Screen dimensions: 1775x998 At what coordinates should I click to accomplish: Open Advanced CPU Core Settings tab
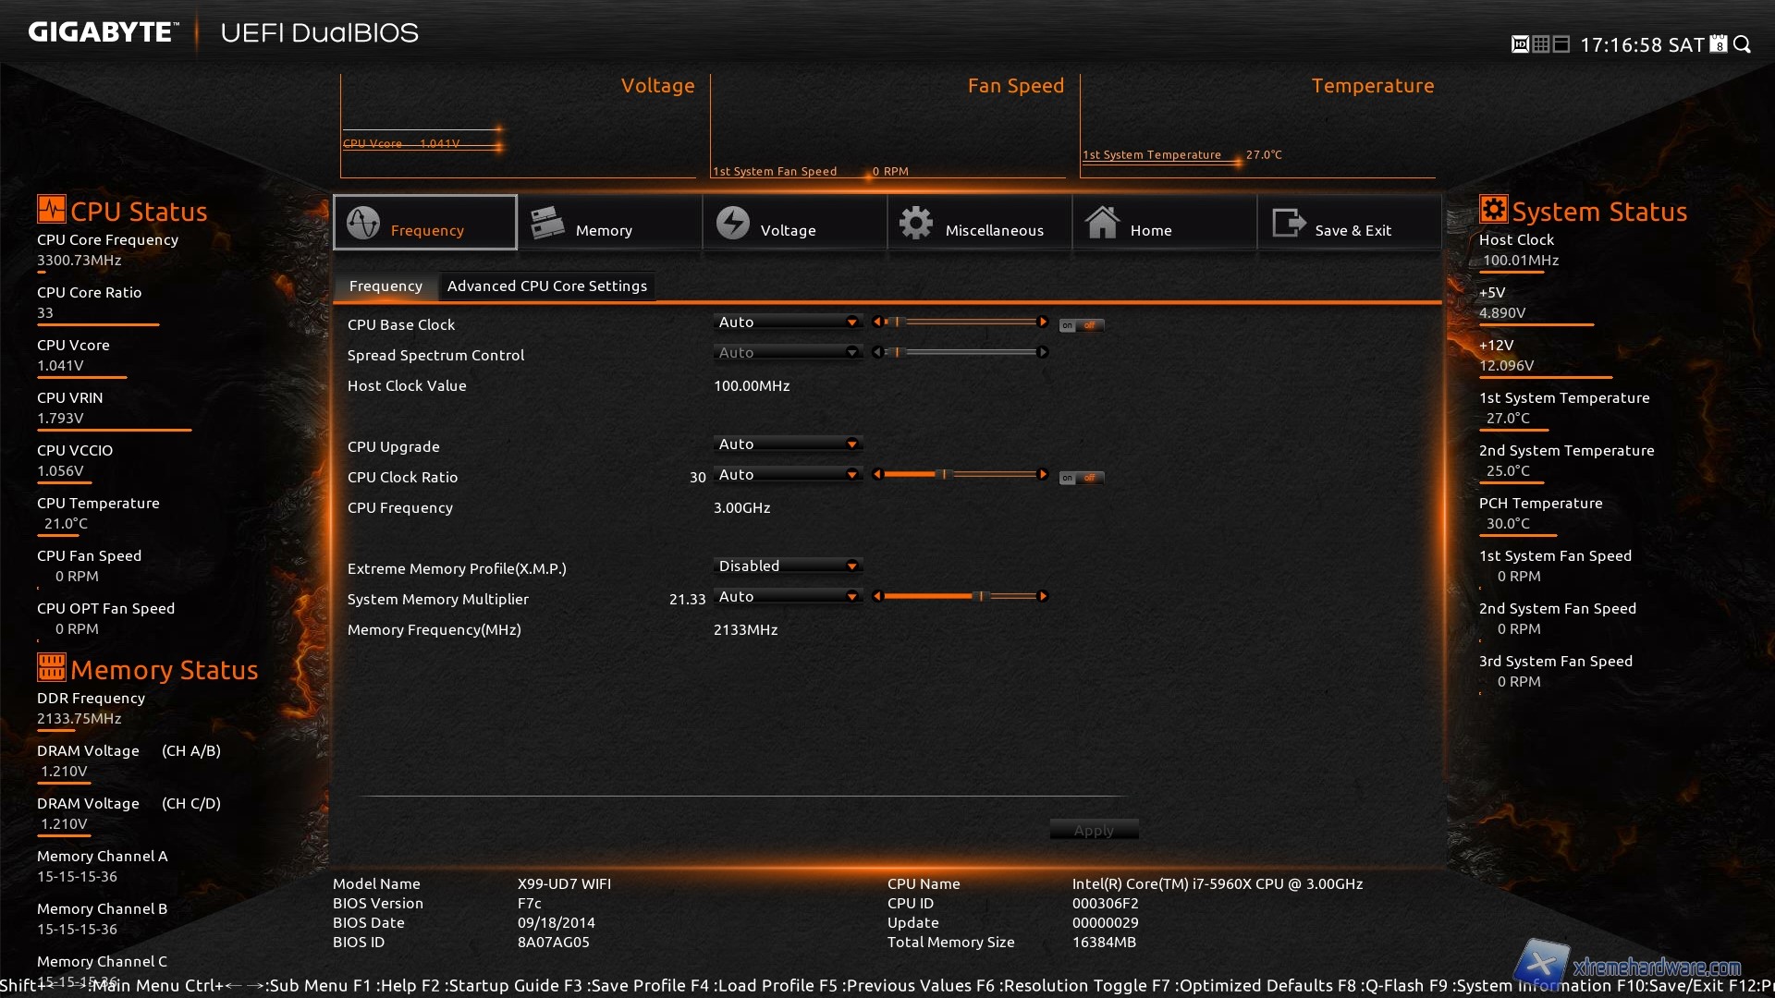[546, 286]
